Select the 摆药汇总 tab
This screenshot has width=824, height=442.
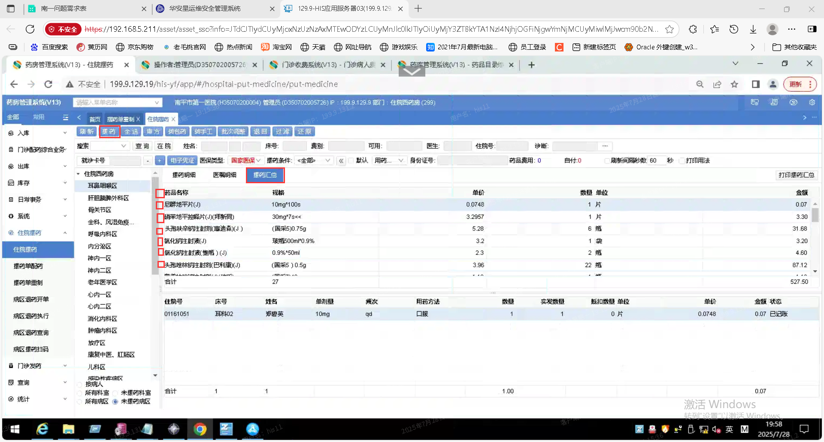click(265, 175)
